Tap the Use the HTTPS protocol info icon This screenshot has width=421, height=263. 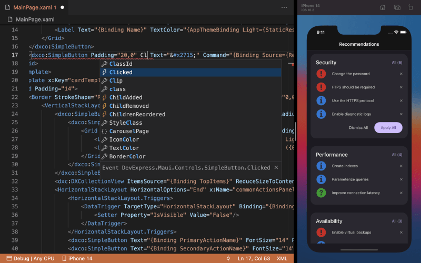[321, 100]
